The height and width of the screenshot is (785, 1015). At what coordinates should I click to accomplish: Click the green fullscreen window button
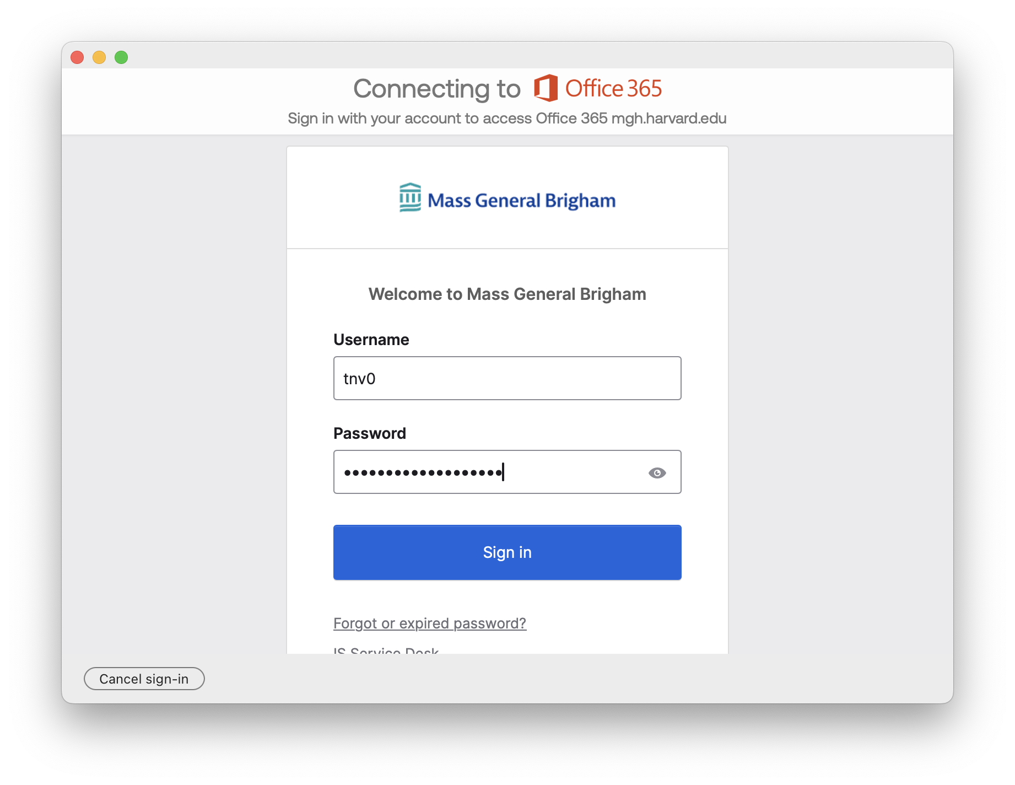(x=121, y=57)
